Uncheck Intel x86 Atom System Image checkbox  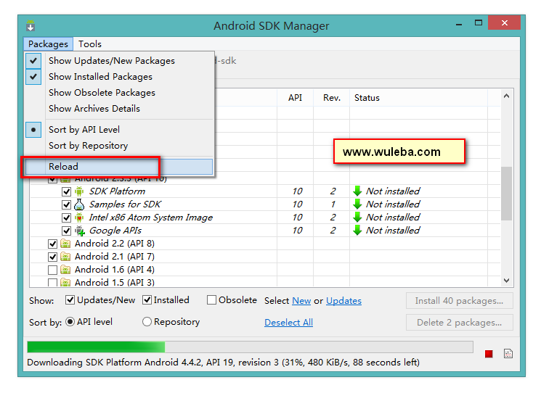(x=66, y=218)
